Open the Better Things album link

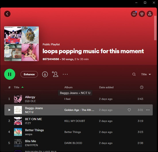click(73, 132)
